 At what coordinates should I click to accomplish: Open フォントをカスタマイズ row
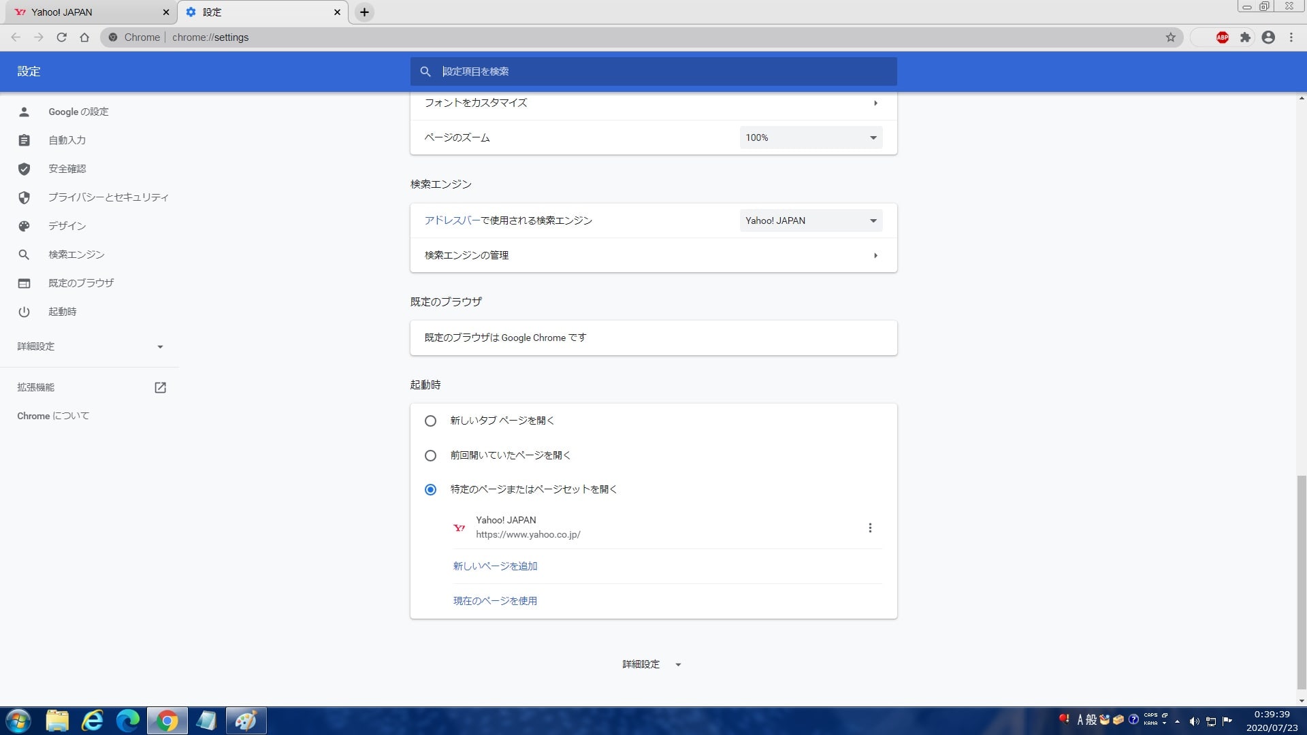(653, 103)
